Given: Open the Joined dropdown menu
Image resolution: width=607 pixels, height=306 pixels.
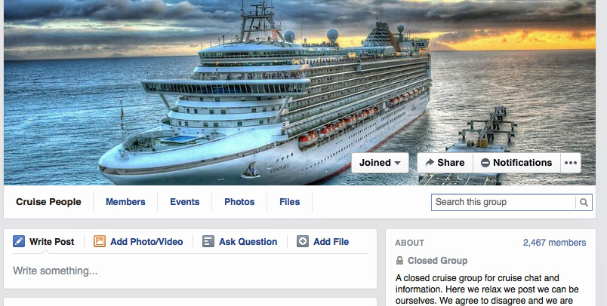Looking at the screenshot, I should [x=380, y=163].
